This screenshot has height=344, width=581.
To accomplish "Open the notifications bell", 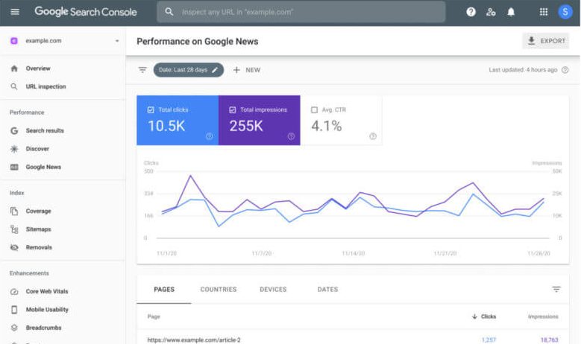I will click(x=511, y=12).
